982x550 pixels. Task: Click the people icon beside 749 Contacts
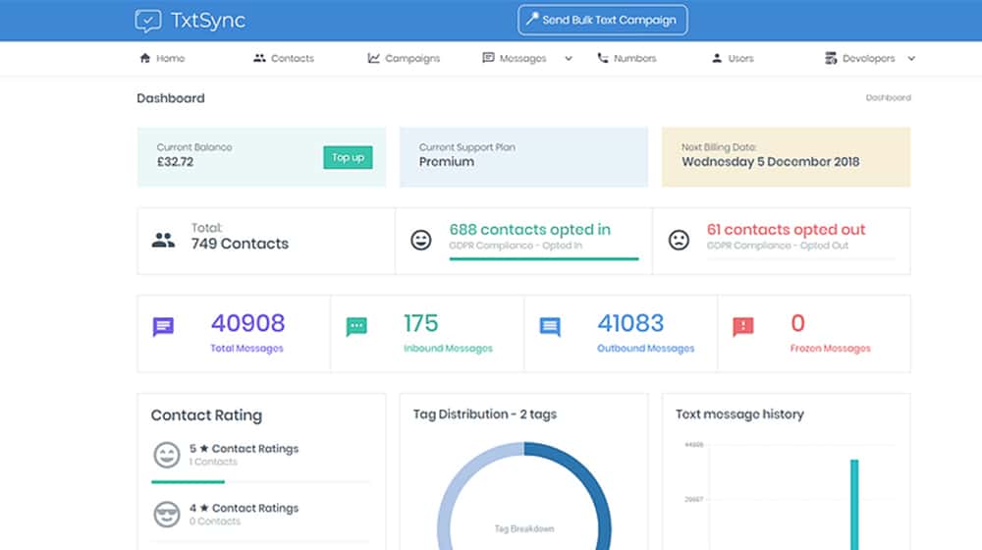click(x=163, y=240)
